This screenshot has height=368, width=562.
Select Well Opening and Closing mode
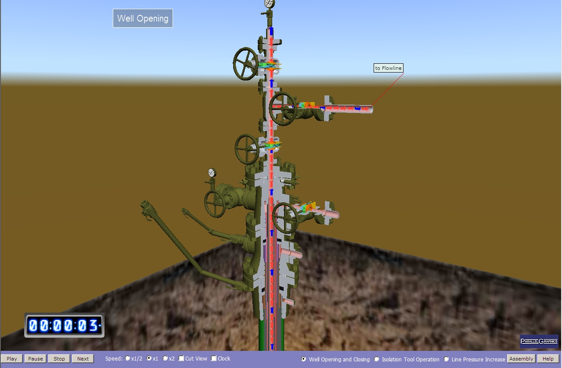click(x=303, y=359)
